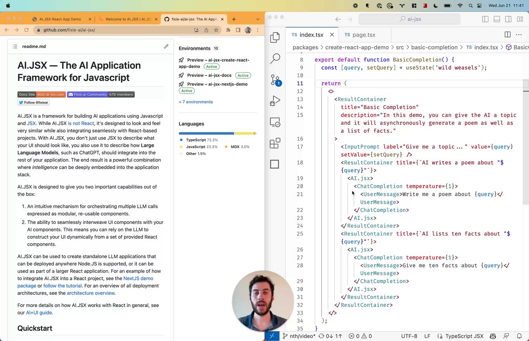The width and height of the screenshot is (529, 341).
Task: Open the Extensions view in VS Code
Action: tap(275, 143)
